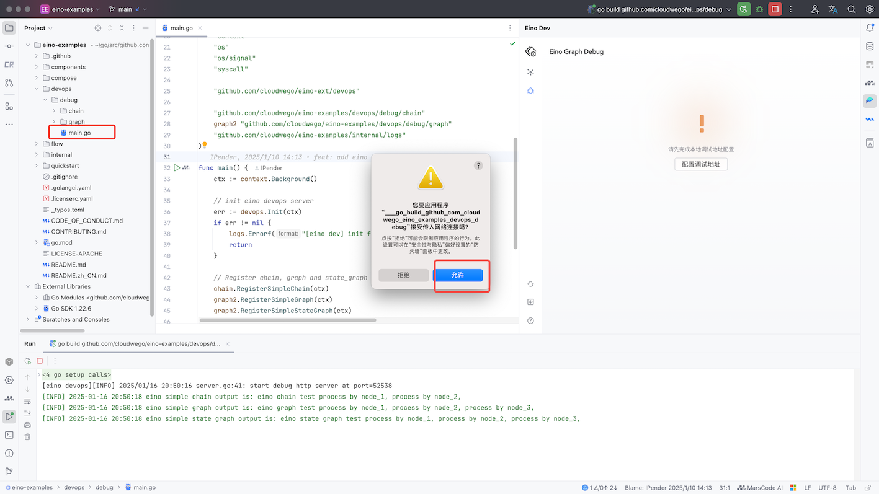Click the 拒绝 (Deny) button
The height and width of the screenshot is (494, 879).
click(x=404, y=275)
